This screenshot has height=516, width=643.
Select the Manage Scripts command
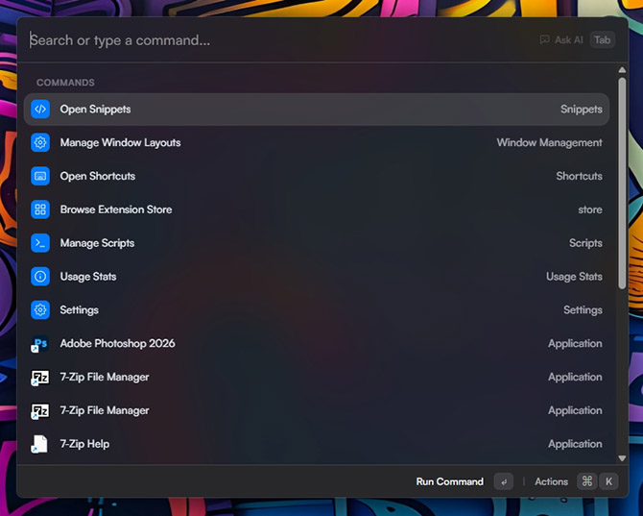pos(317,243)
